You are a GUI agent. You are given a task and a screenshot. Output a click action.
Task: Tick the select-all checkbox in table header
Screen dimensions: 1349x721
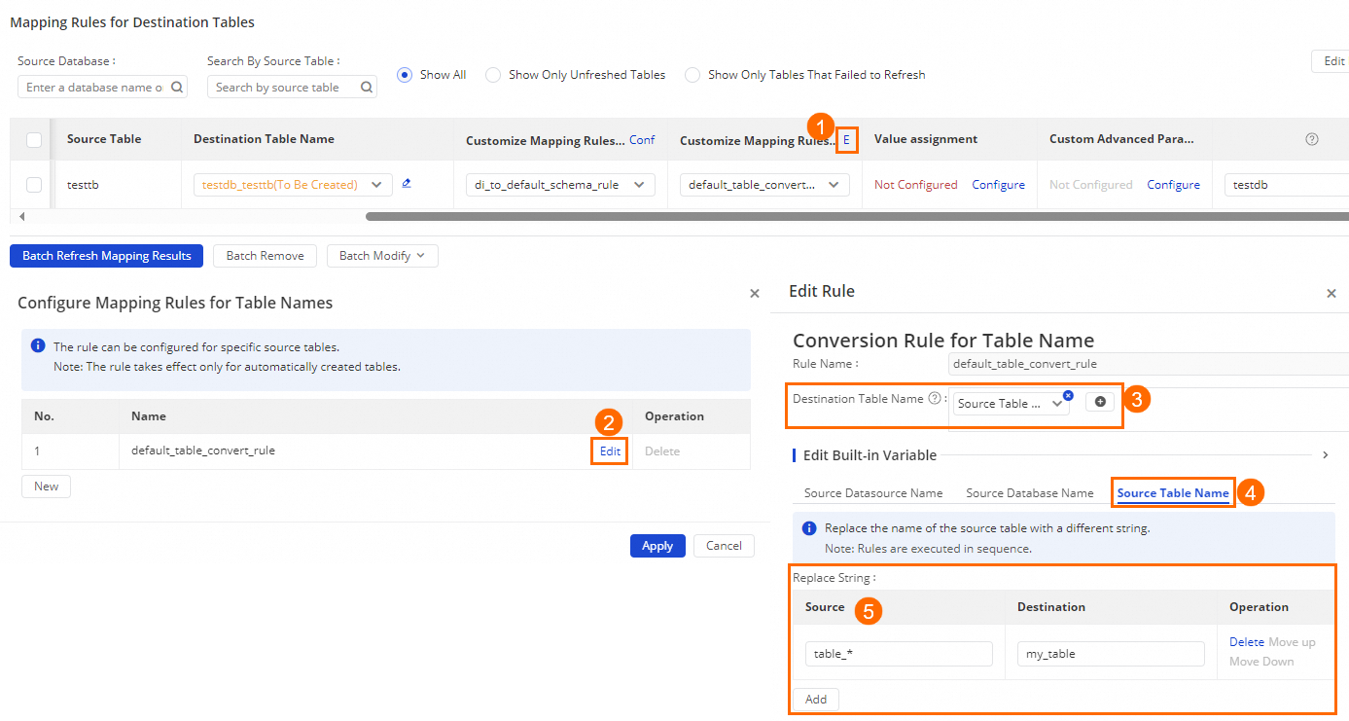[x=34, y=140]
